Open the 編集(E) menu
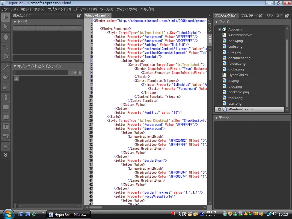 pos(26,9)
